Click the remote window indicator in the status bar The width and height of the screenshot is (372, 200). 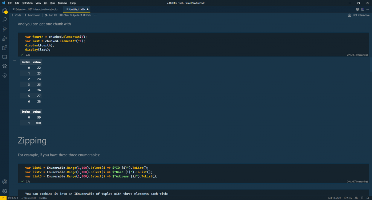point(3,198)
